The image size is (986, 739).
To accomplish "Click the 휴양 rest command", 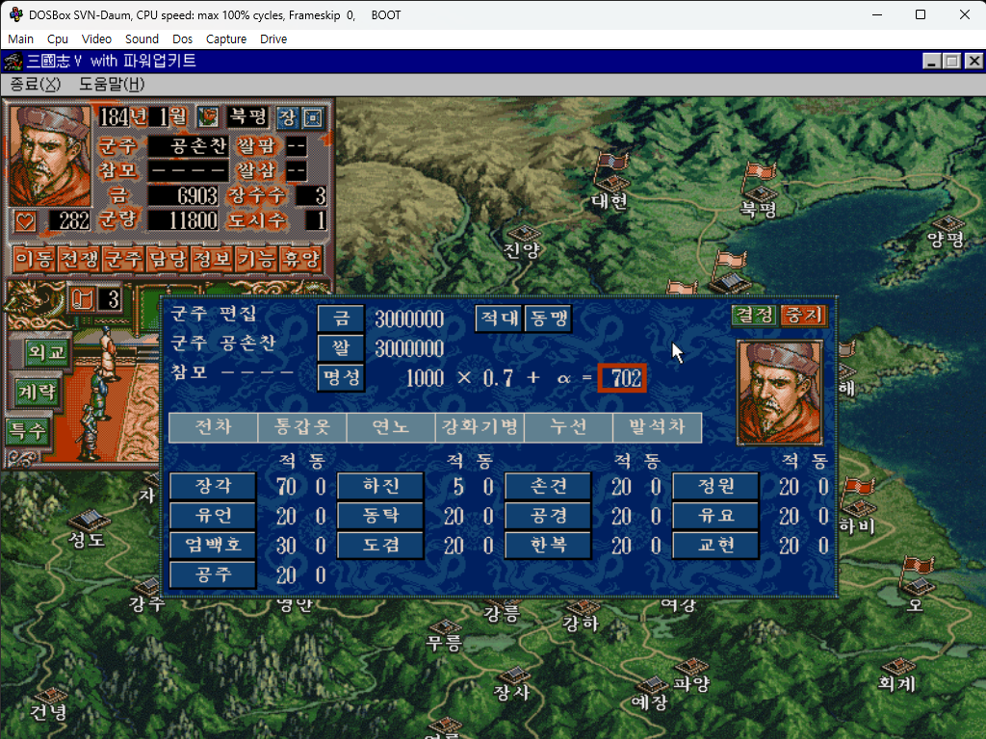I will [301, 258].
